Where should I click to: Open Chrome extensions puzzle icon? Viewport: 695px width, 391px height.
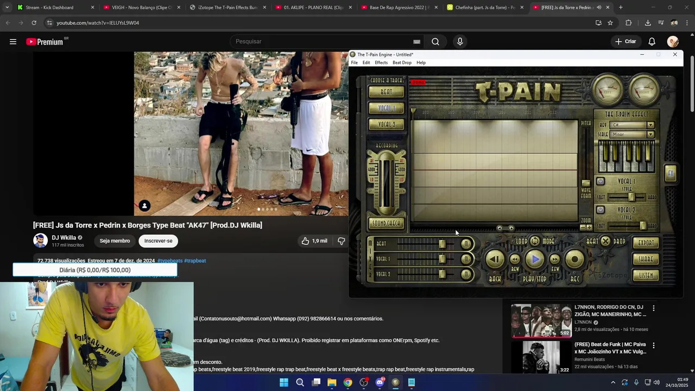click(x=629, y=23)
